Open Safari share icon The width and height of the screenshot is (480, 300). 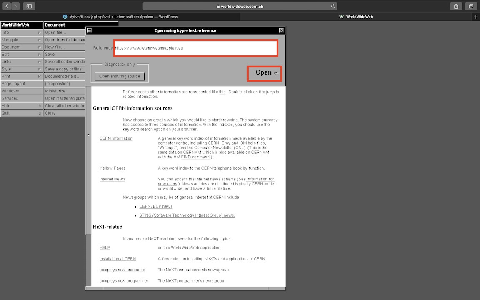[456, 6]
